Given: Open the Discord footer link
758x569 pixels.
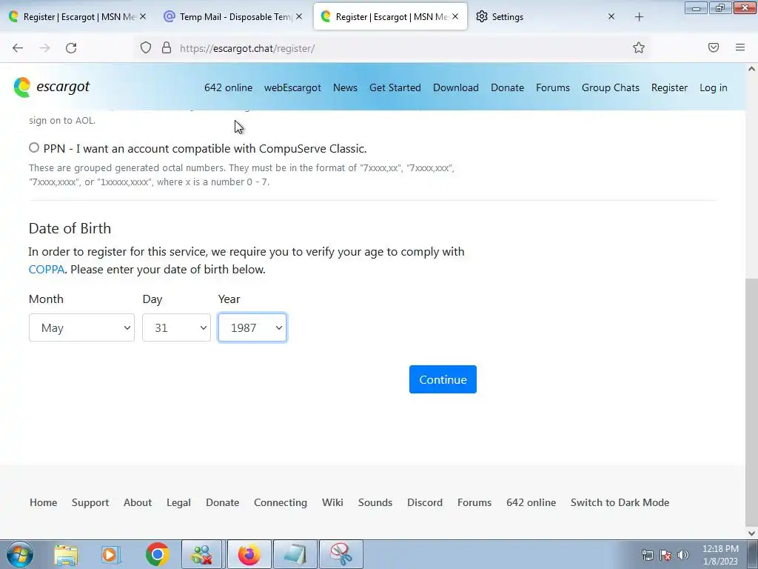Looking at the screenshot, I should (425, 502).
